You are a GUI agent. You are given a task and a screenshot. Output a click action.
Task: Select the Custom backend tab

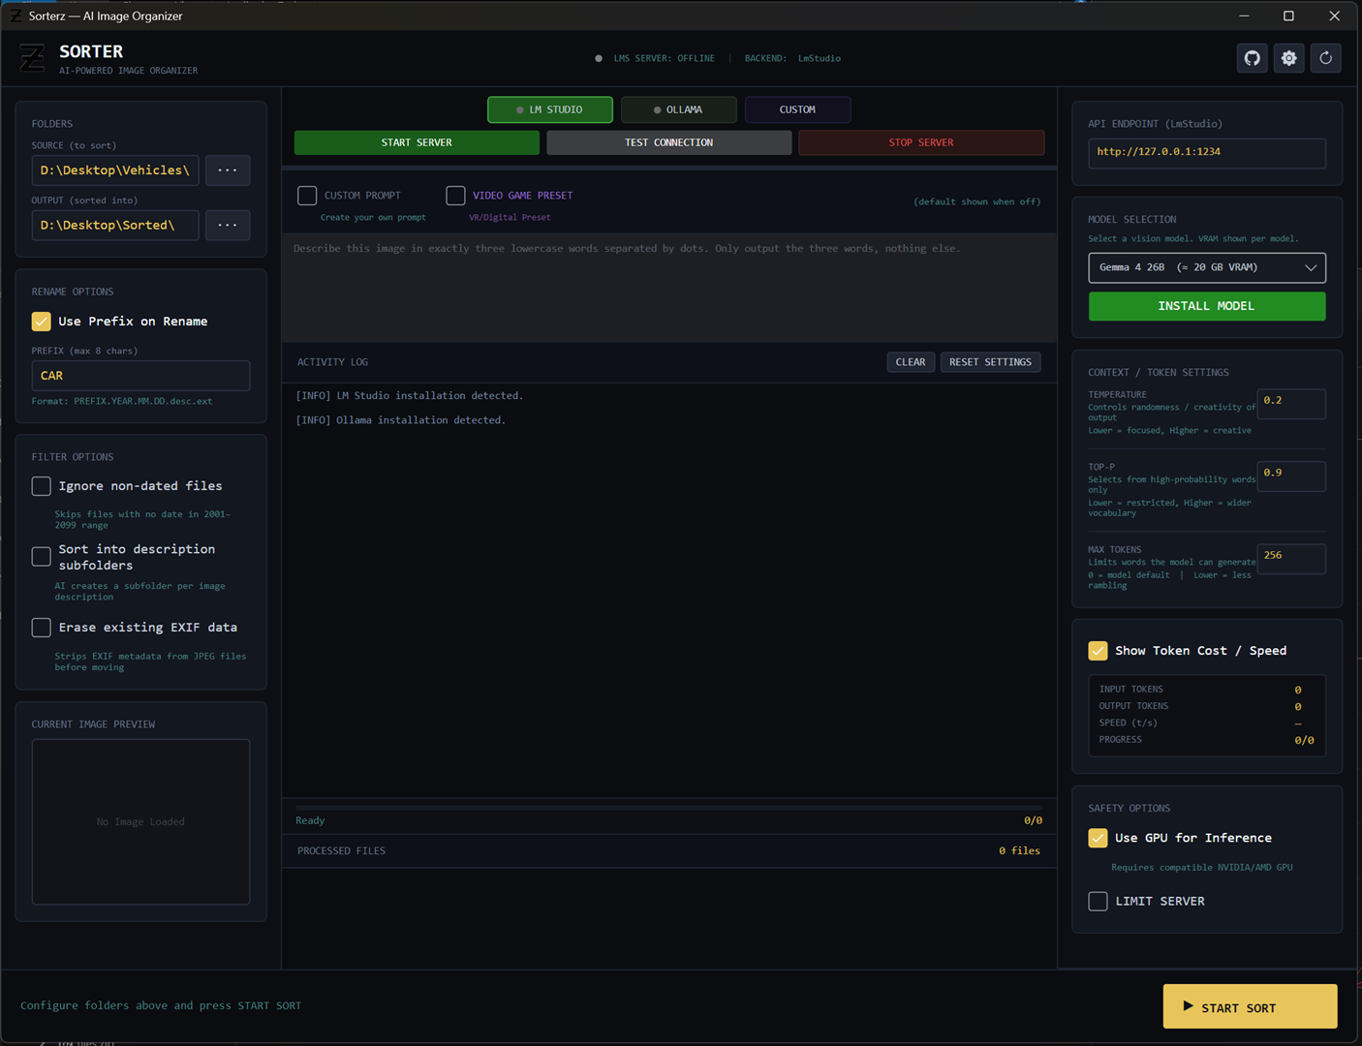797,109
